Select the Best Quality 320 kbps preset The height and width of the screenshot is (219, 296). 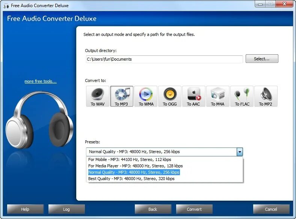point(165,179)
